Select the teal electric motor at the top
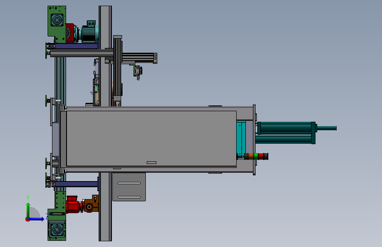The image size is (382, 247). 89,32
